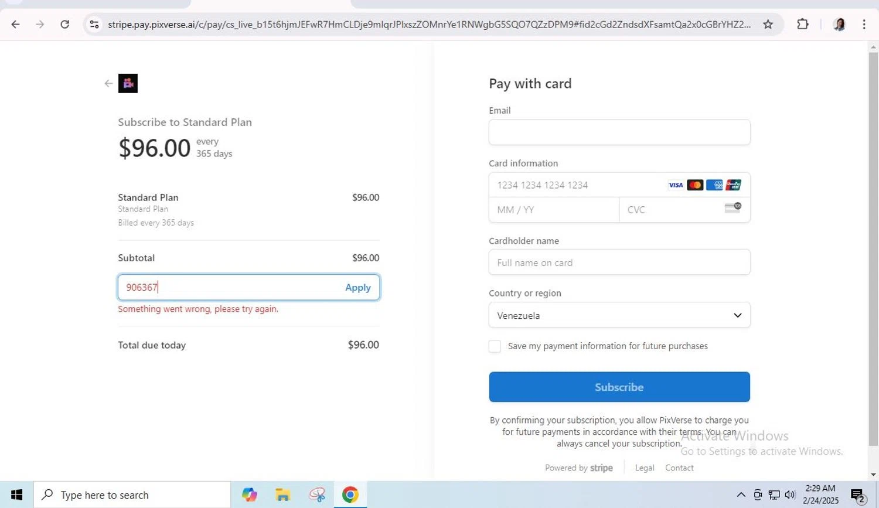
Task: Click the CVC card hint icon
Action: (732, 207)
